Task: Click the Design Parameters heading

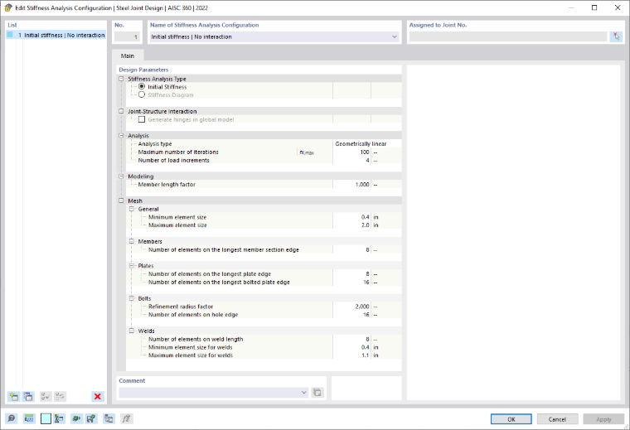Action: [x=143, y=70]
